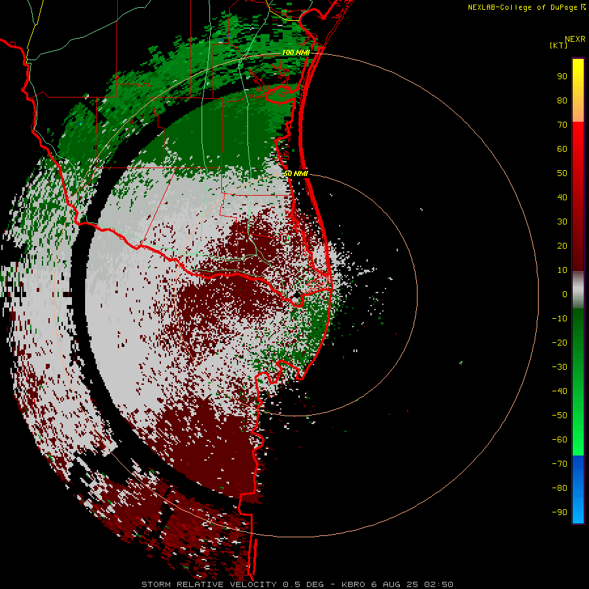Select the -10 value on the velocity scale

(x=560, y=319)
